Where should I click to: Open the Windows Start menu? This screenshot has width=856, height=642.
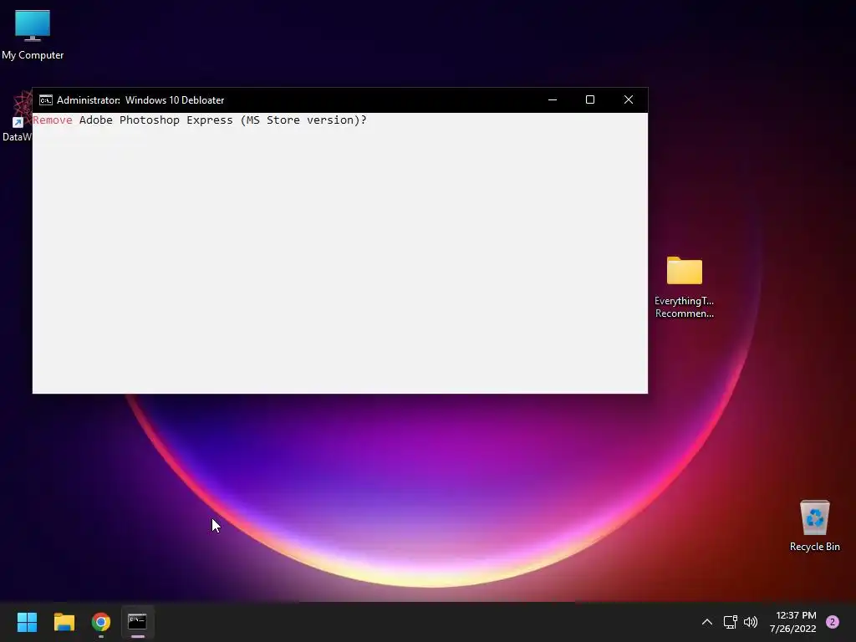tap(27, 622)
